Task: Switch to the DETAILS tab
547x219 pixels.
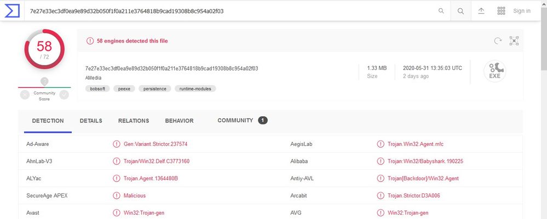Action: pos(91,121)
